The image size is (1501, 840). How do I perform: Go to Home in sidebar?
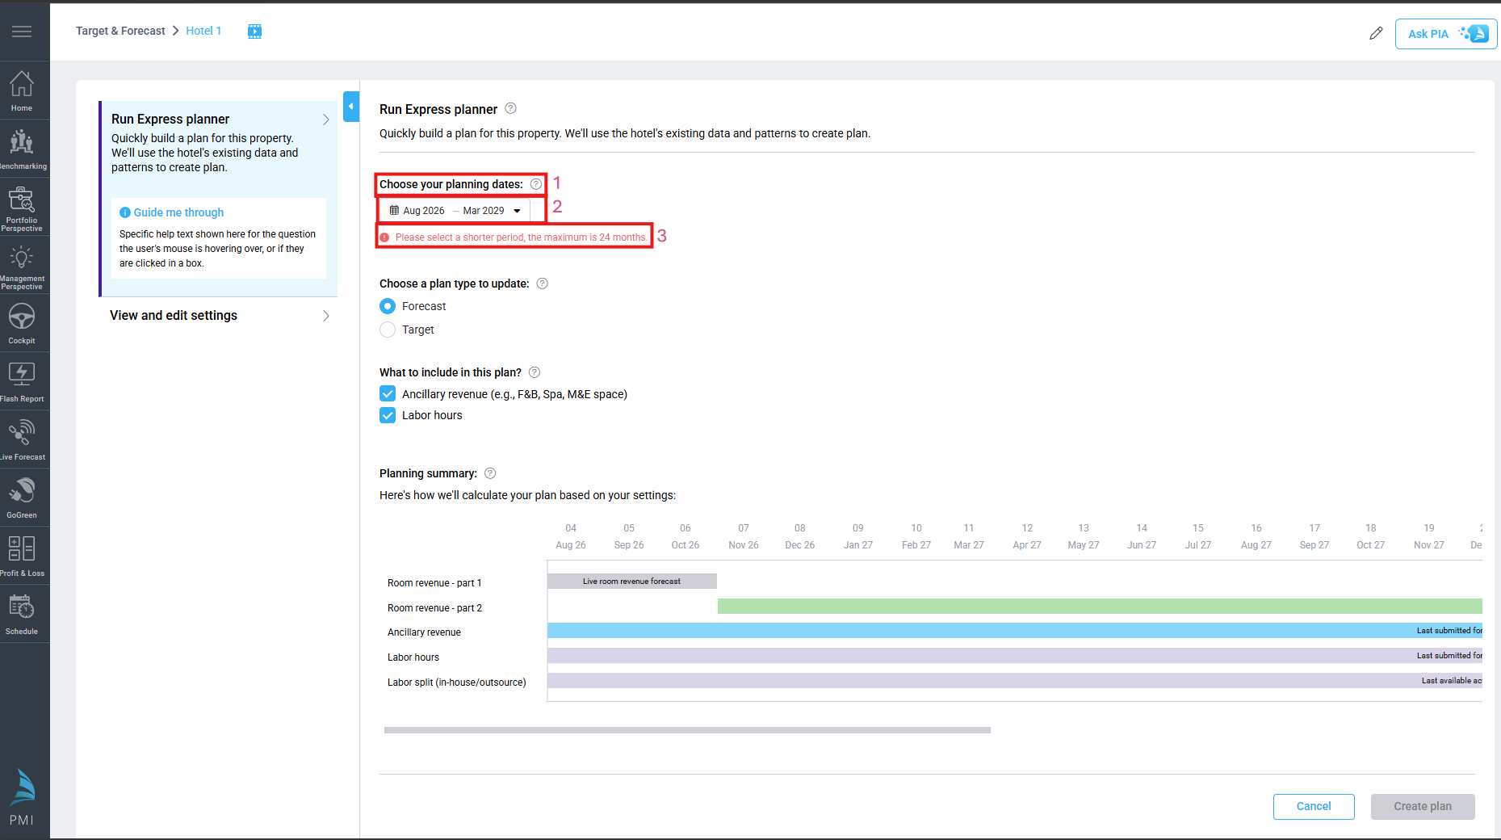[22, 90]
